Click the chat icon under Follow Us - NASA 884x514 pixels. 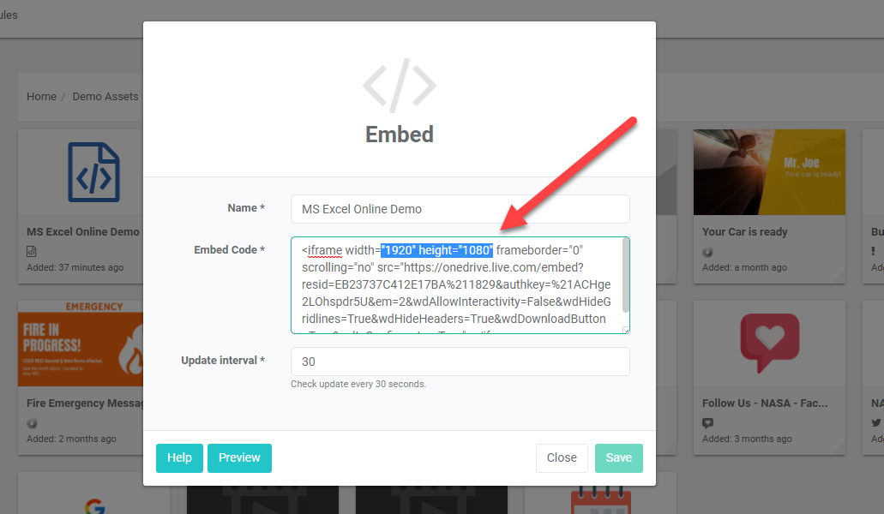(707, 423)
